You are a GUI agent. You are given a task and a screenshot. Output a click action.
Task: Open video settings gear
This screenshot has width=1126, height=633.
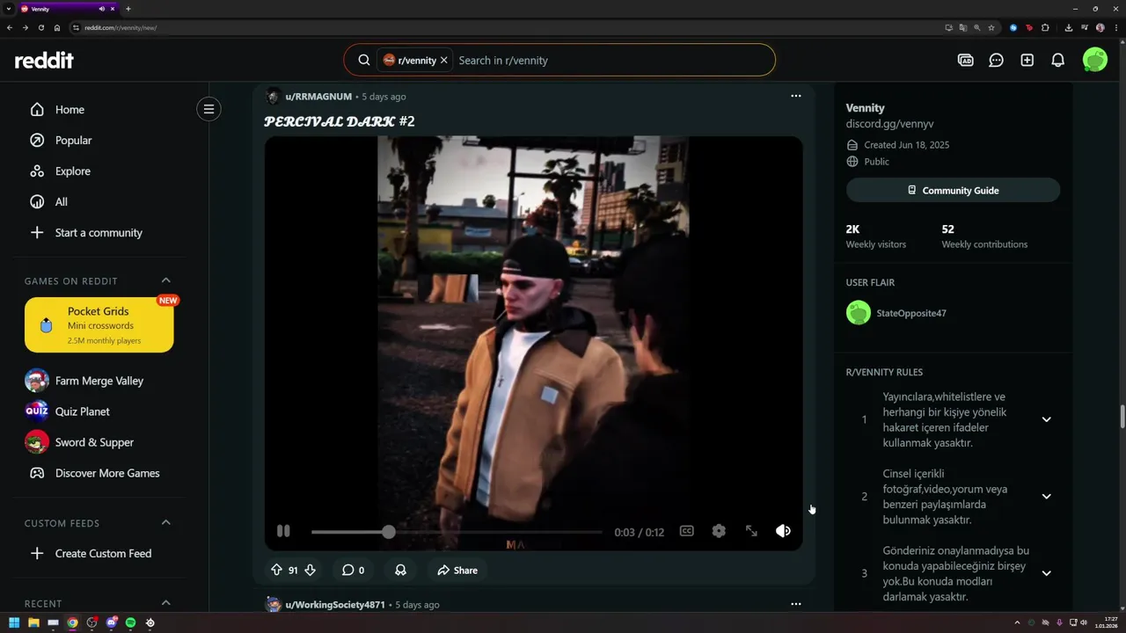pos(719,531)
